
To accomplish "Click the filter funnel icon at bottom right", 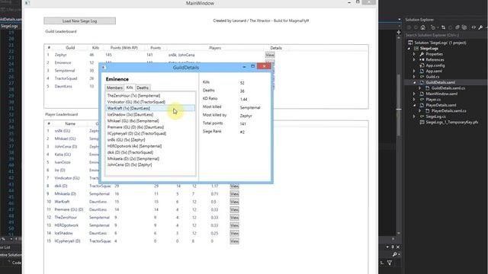I will 390,263.
